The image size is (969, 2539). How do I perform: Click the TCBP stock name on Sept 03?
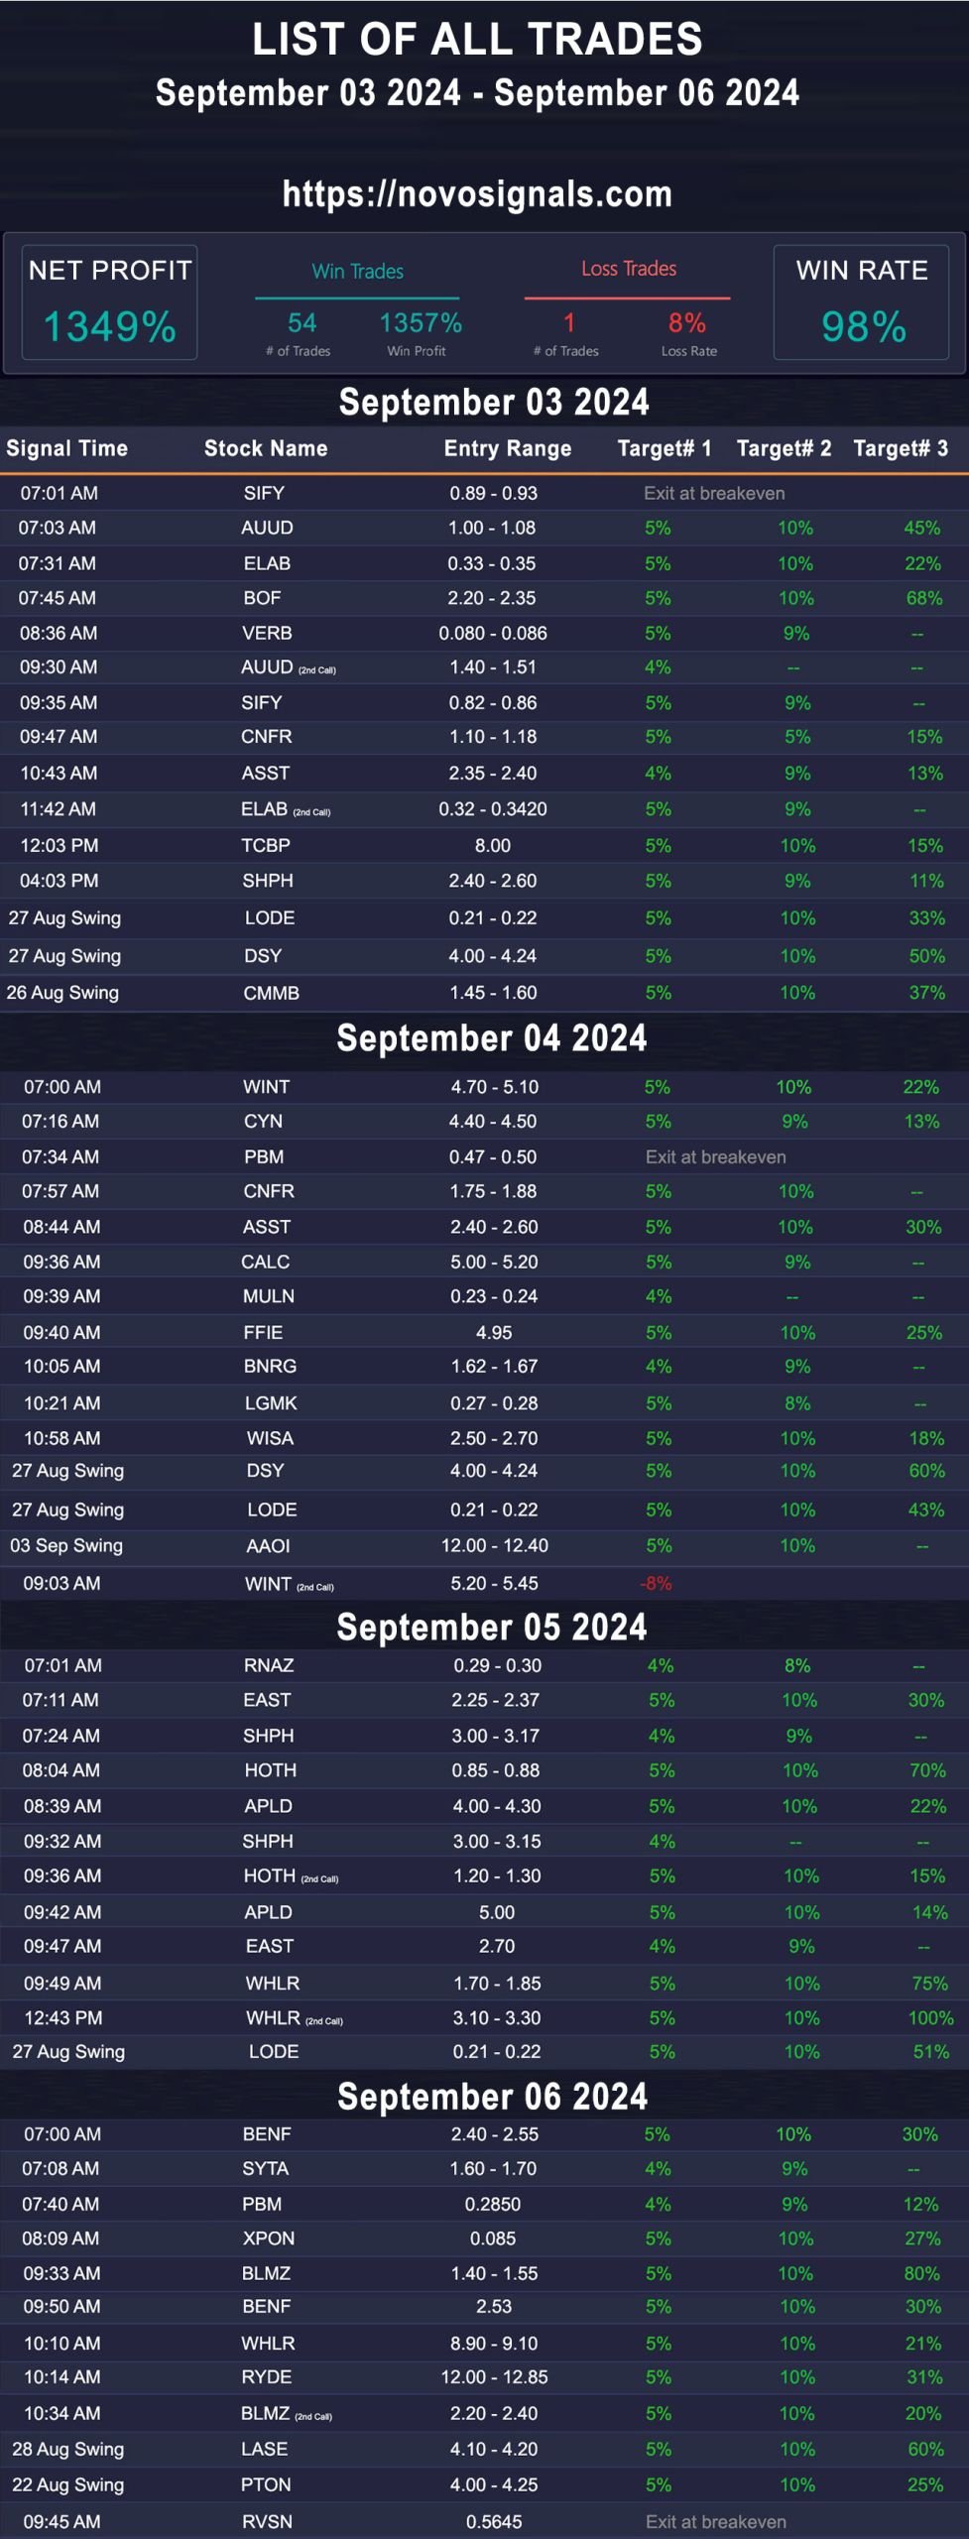[266, 846]
